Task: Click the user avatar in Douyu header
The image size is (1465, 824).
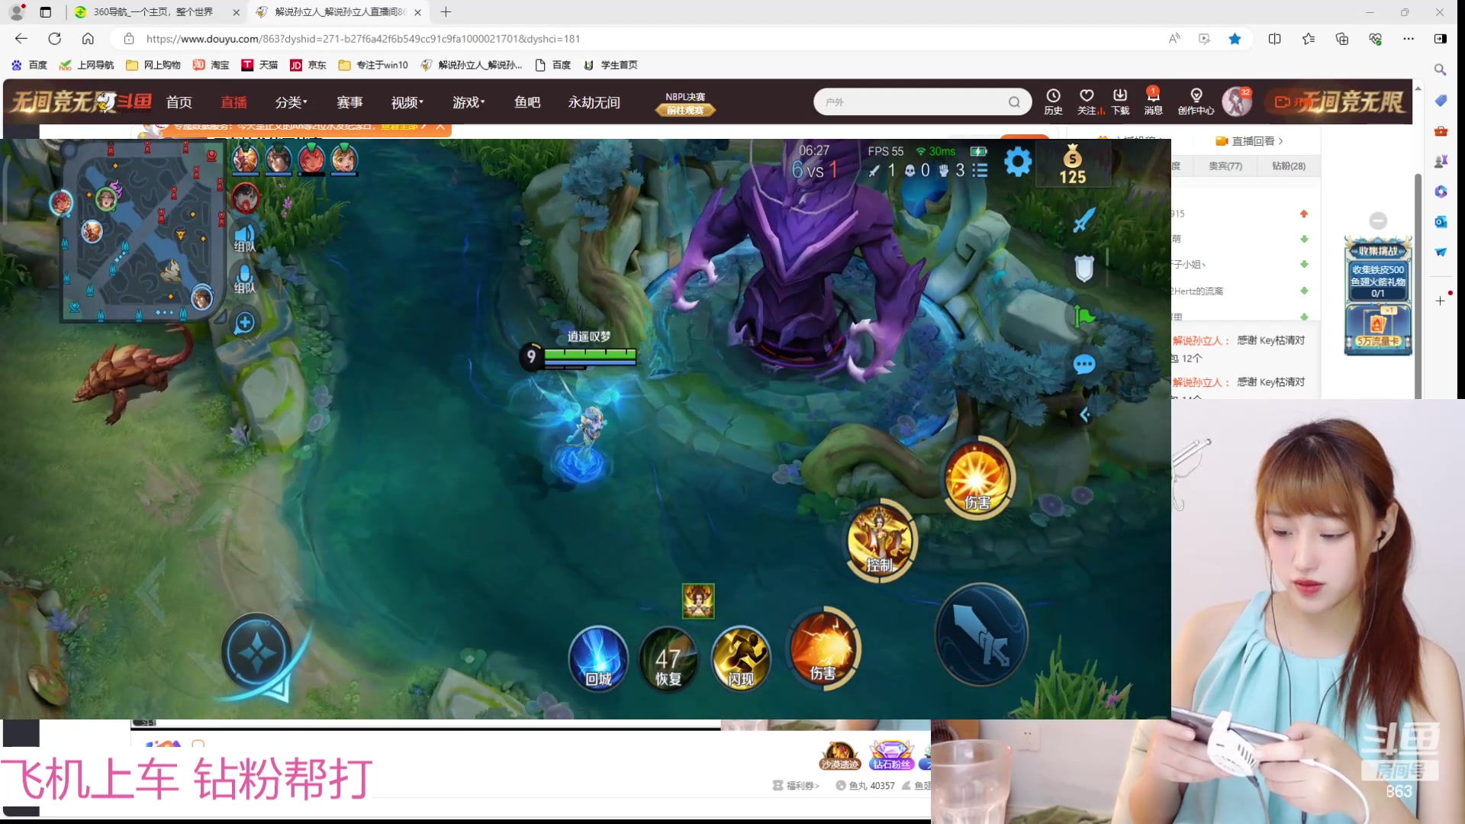Action: click(1237, 101)
